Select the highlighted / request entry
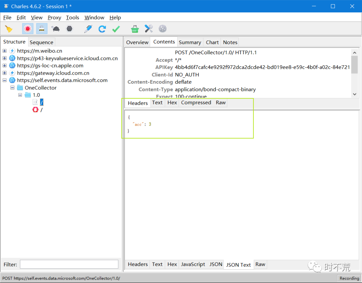The width and height of the screenshot is (362, 283). [42, 102]
